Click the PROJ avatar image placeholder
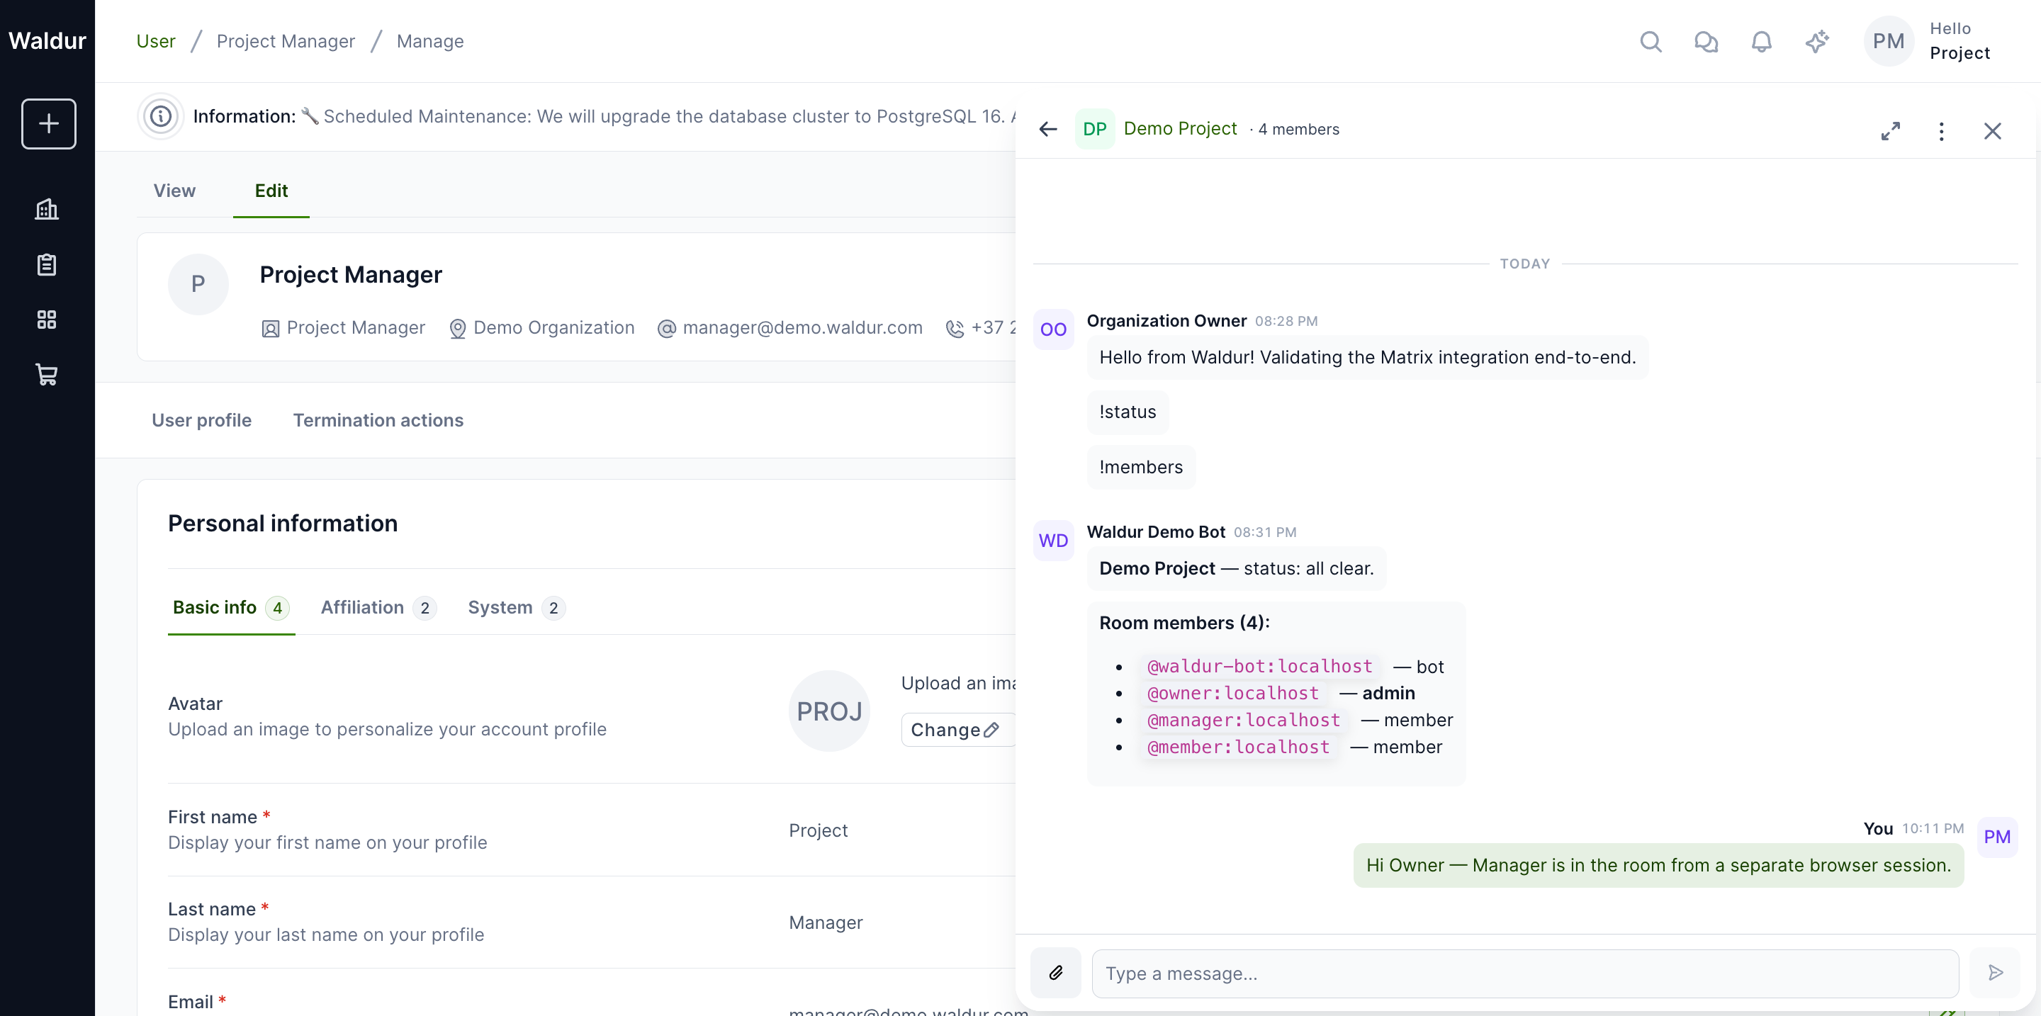The width and height of the screenshot is (2041, 1016). 828,711
